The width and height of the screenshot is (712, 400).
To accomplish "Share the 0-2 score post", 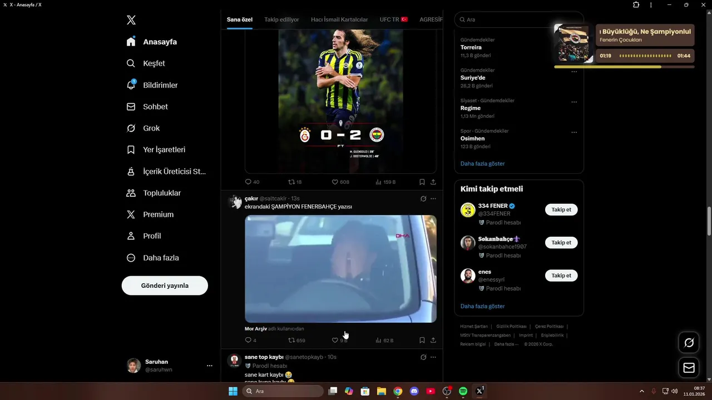I will (x=433, y=182).
